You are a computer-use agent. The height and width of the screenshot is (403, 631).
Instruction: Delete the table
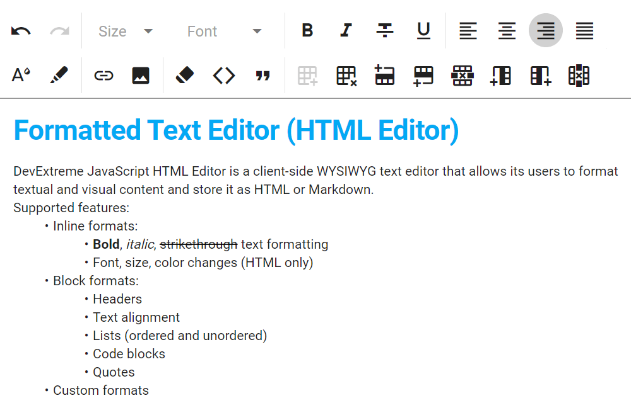pos(346,75)
